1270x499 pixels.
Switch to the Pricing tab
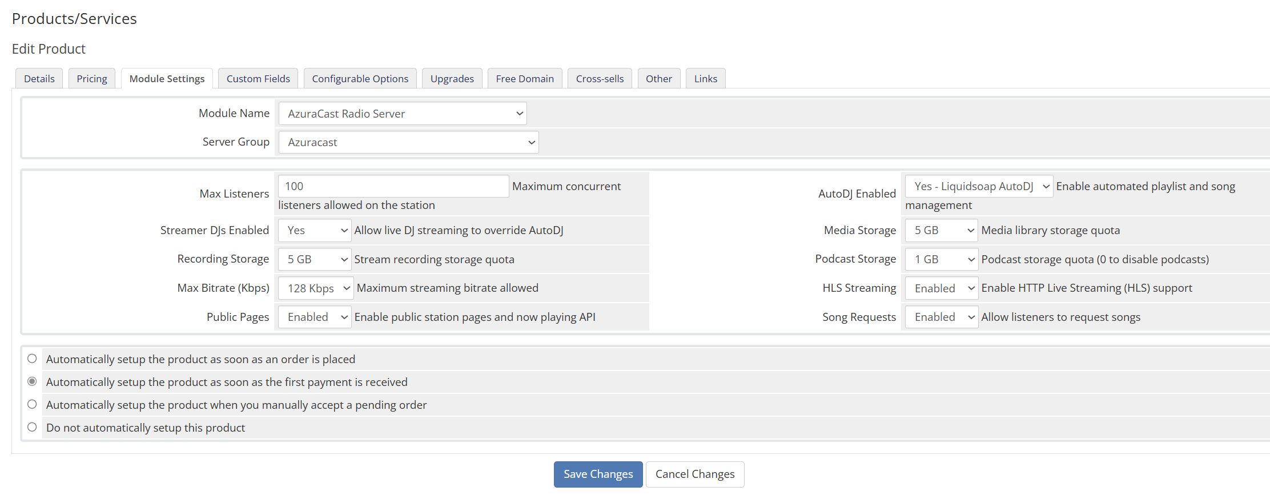click(x=92, y=79)
